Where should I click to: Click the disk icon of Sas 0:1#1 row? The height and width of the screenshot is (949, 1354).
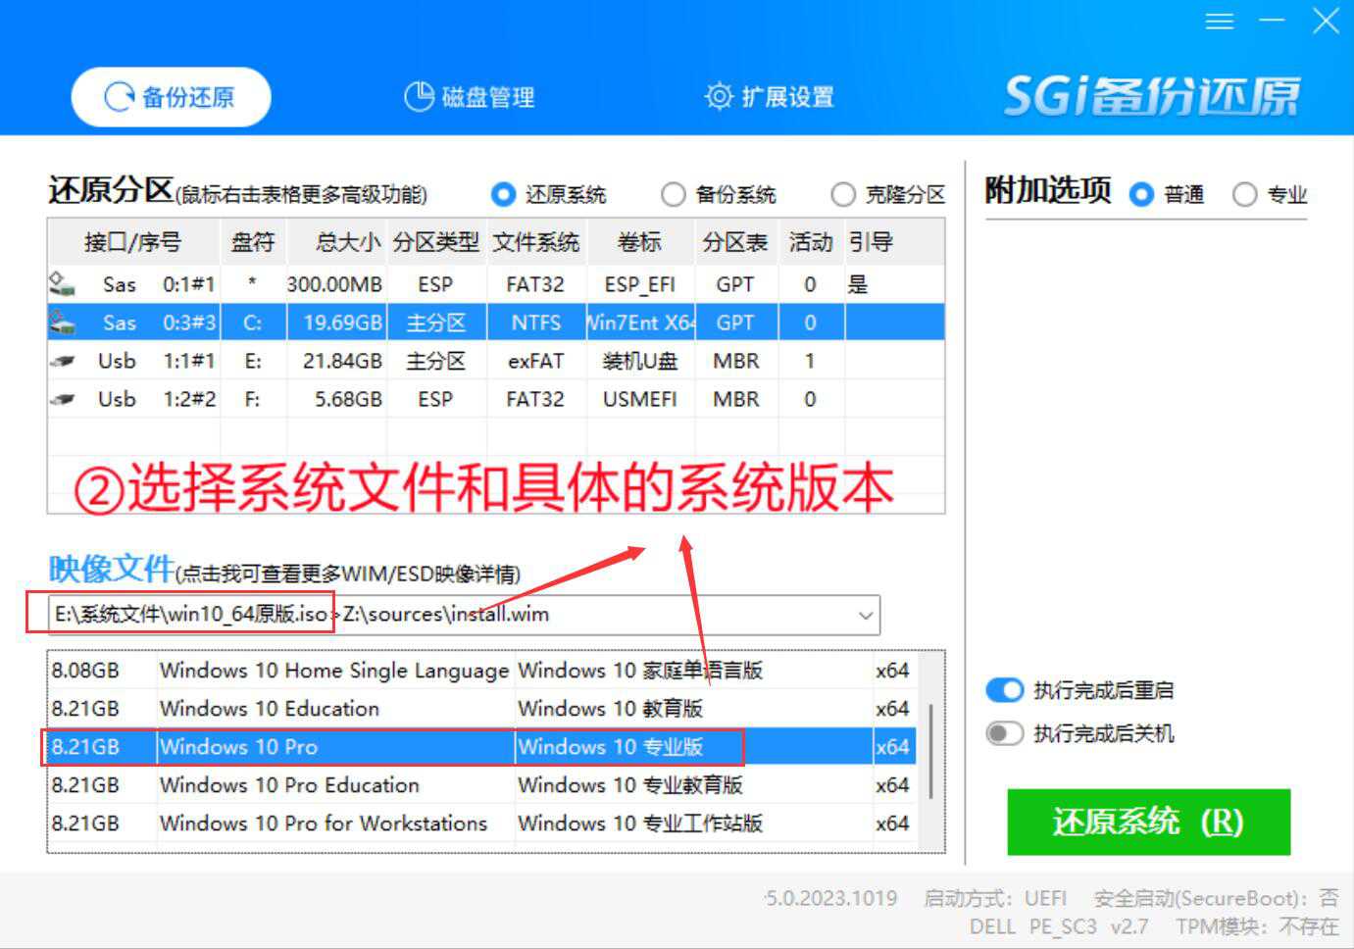pos(63,284)
